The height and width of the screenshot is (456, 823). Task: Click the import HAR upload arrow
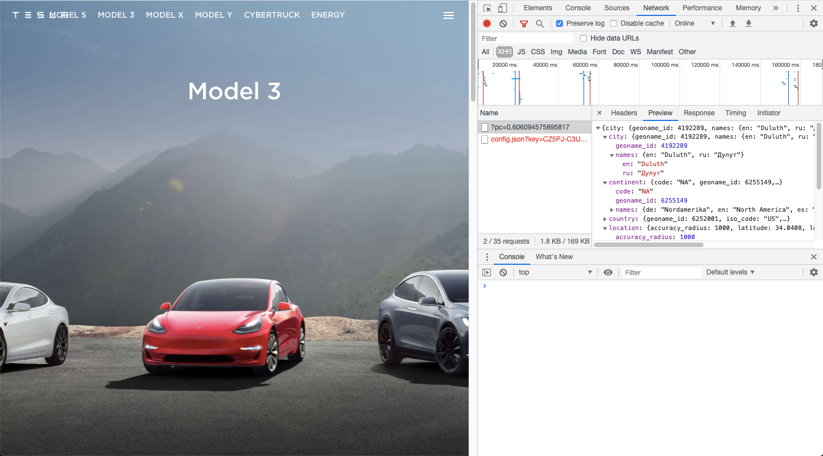point(732,23)
